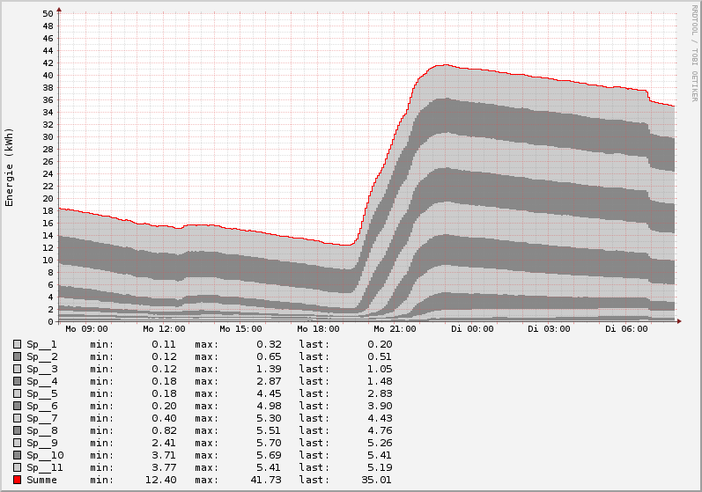Select the Sp__2 legend color box
The width and height of the screenshot is (702, 492).
tap(17, 356)
